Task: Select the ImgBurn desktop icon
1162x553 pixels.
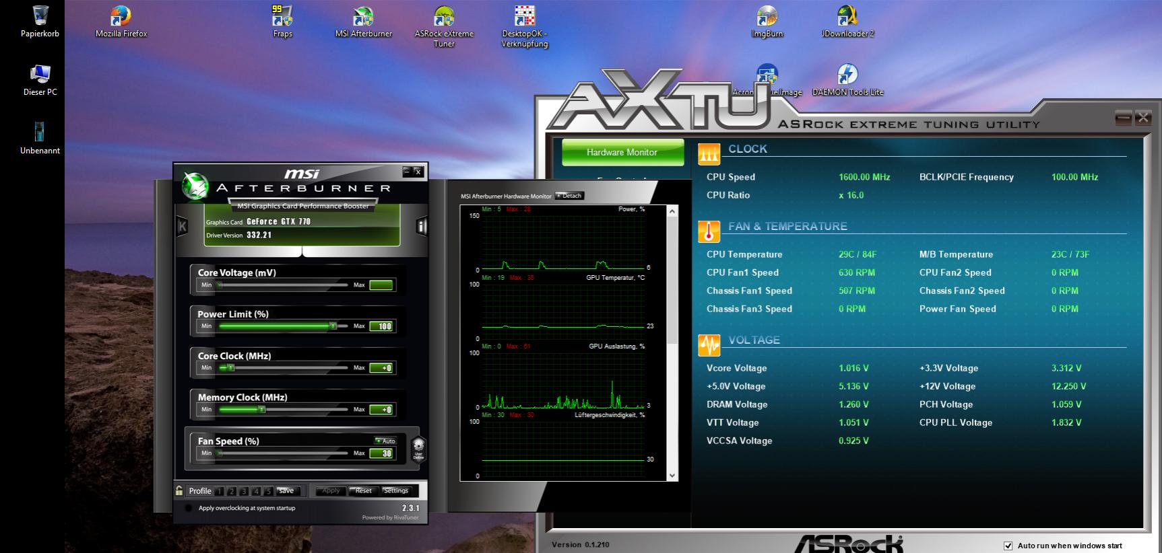Action: 767,20
